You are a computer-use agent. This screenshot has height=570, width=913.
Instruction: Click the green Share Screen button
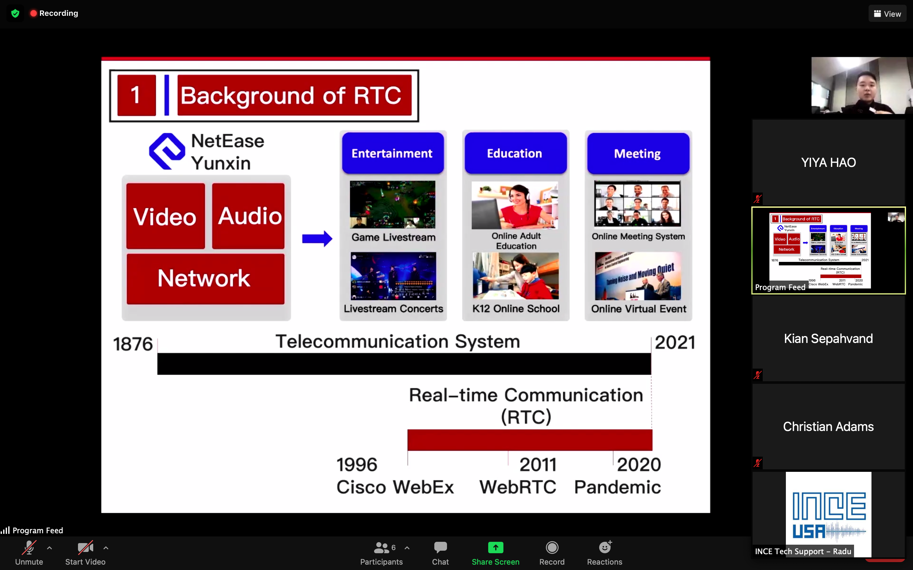(495, 553)
